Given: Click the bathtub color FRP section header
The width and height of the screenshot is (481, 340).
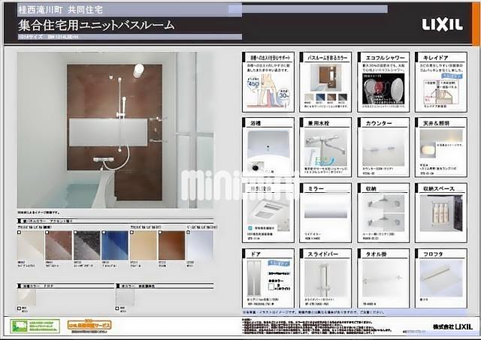Looking at the screenshot, I should 65,286.
